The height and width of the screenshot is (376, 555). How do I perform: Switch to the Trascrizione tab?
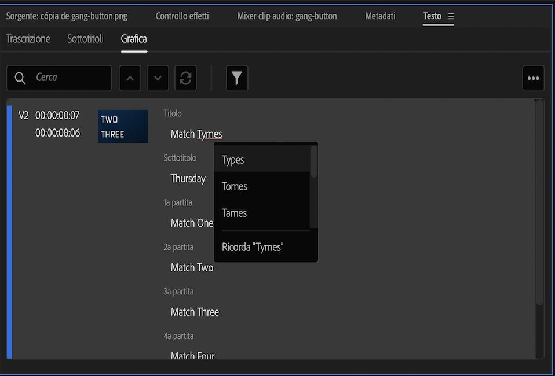[28, 39]
